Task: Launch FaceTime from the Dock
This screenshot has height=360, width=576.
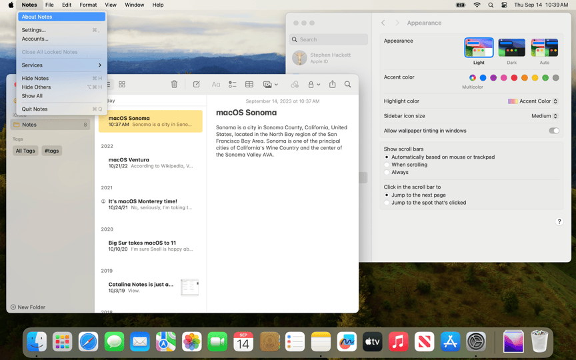Action: pyautogui.click(x=217, y=341)
